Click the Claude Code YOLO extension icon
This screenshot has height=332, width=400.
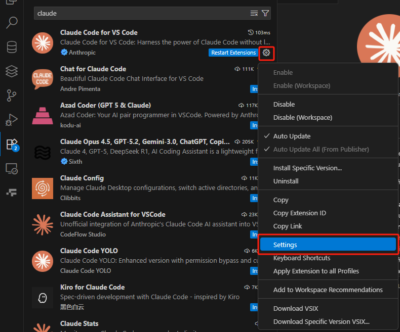click(x=43, y=261)
